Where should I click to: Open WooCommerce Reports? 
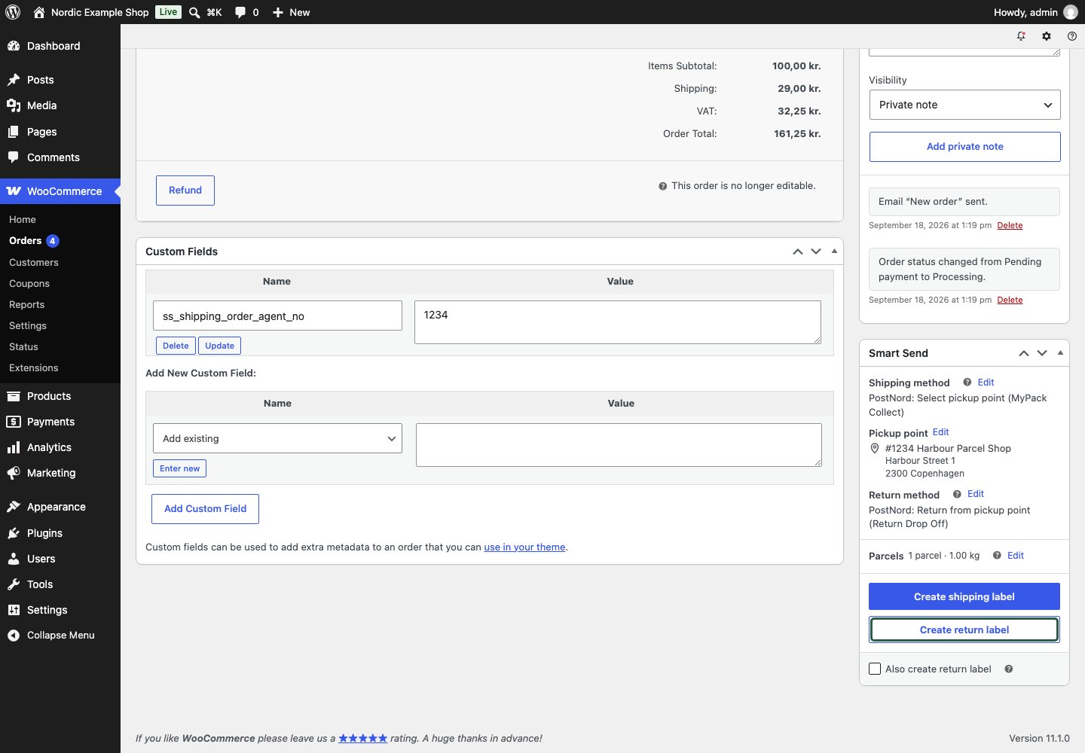click(27, 305)
